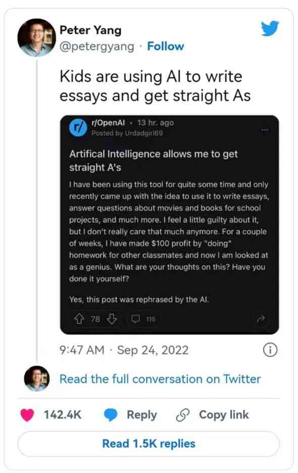
Task: Click the Reddit share arrow icon
Action: point(261,319)
